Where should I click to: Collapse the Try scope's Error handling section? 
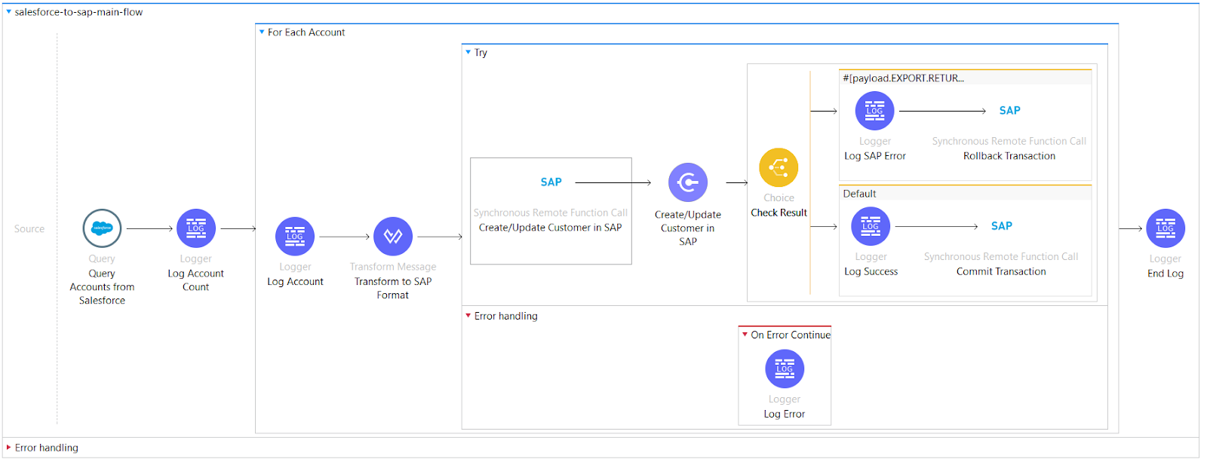pos(468,316)
